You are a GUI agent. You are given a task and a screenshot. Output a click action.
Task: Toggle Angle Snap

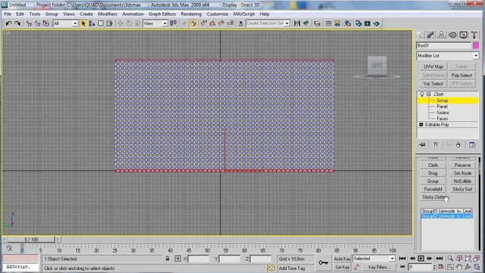(x=213, y=24)
